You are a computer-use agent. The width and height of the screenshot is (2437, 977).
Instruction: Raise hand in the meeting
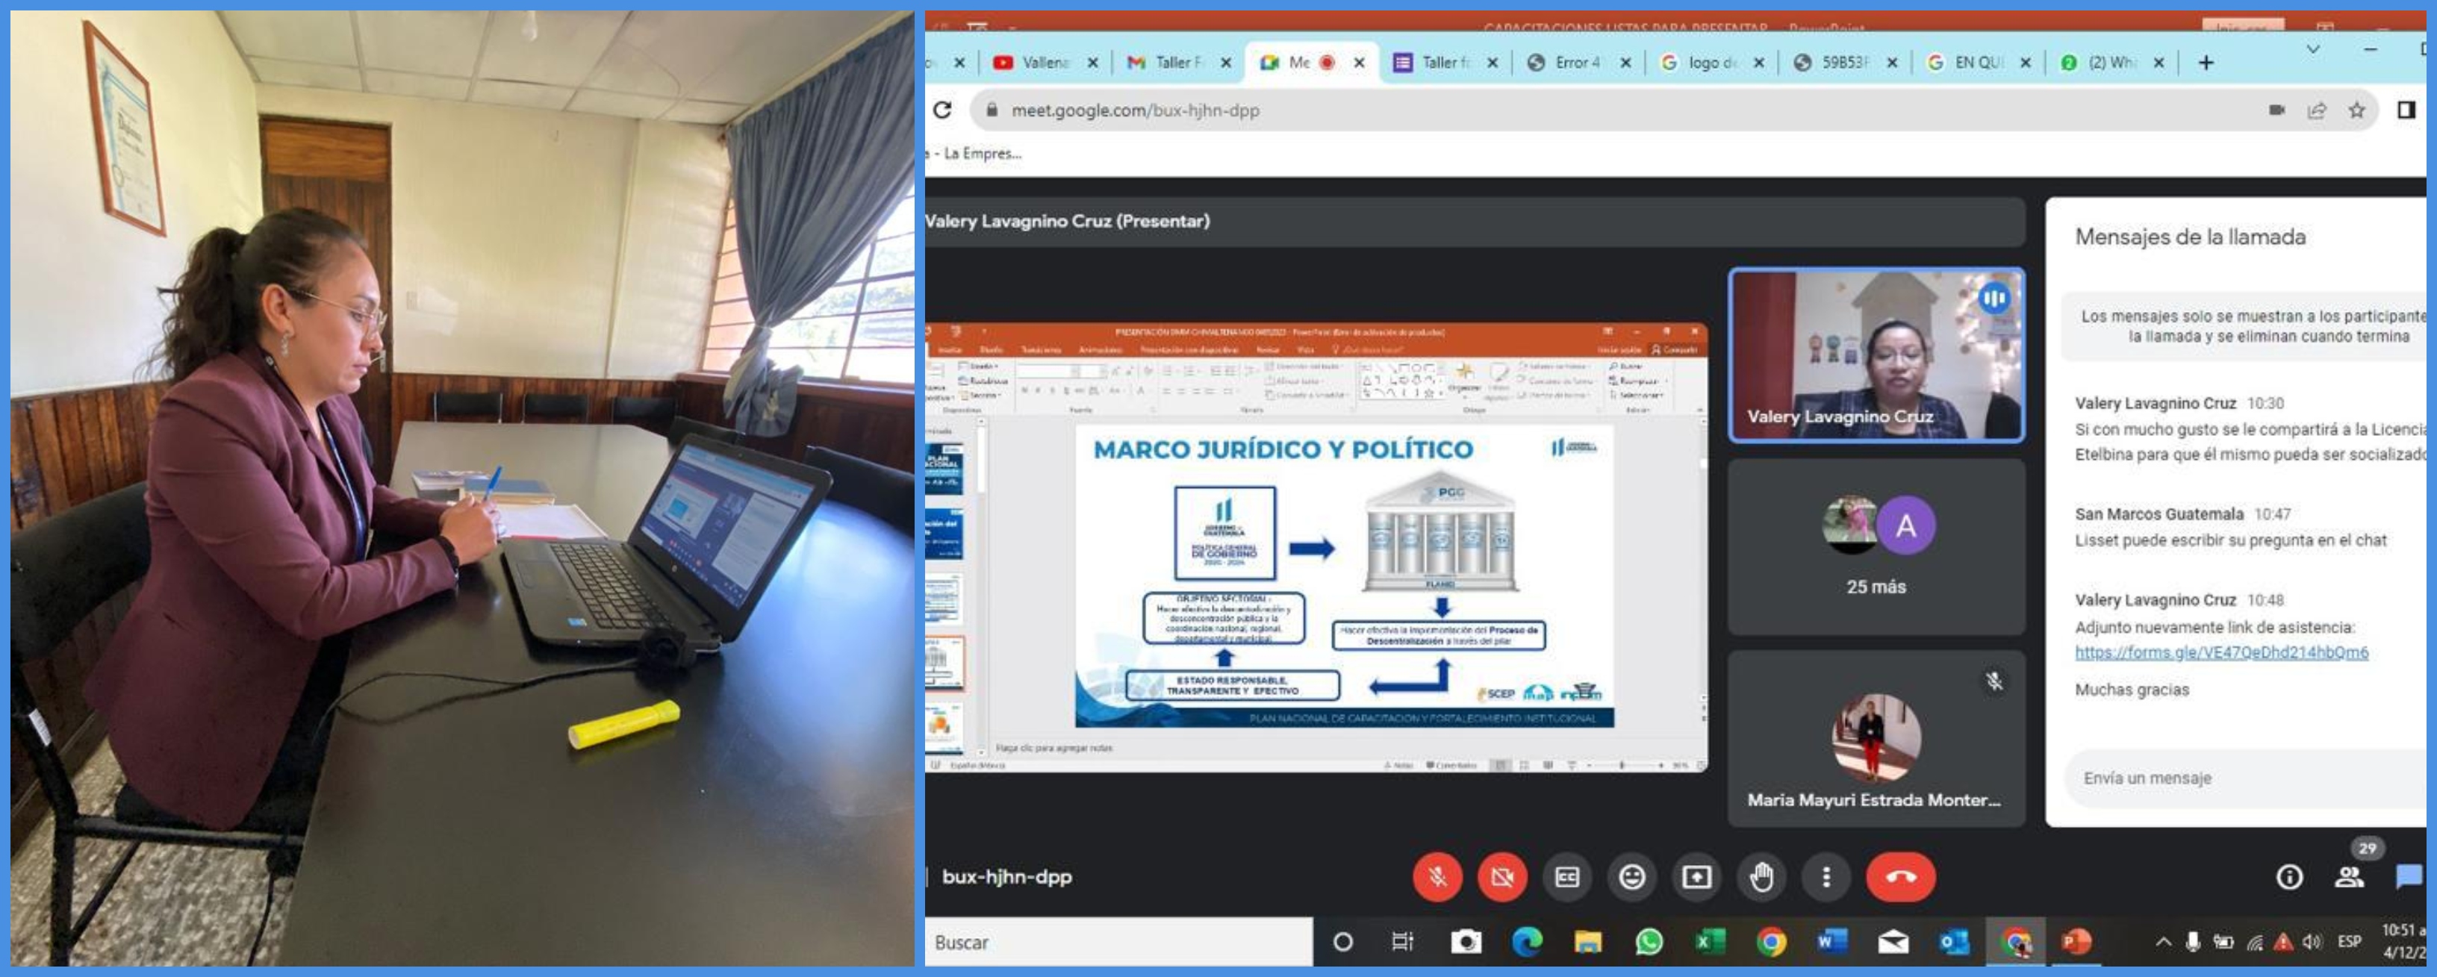[x=1761, y=877]
